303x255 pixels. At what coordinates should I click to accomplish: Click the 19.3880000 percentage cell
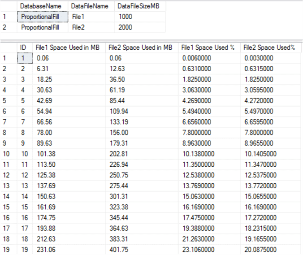tap(209, 229)
